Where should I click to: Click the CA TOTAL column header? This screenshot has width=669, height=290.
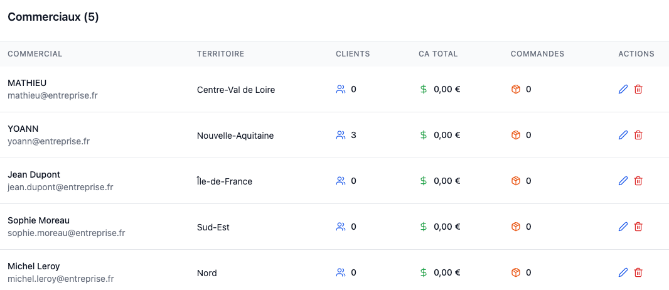click(x=438, y=54)
